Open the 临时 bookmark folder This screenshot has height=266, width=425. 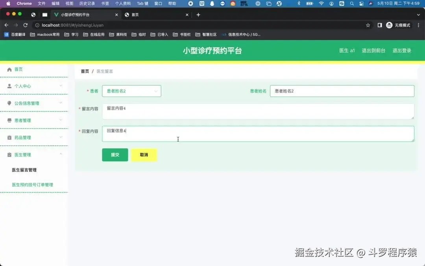tap(139, 34)
